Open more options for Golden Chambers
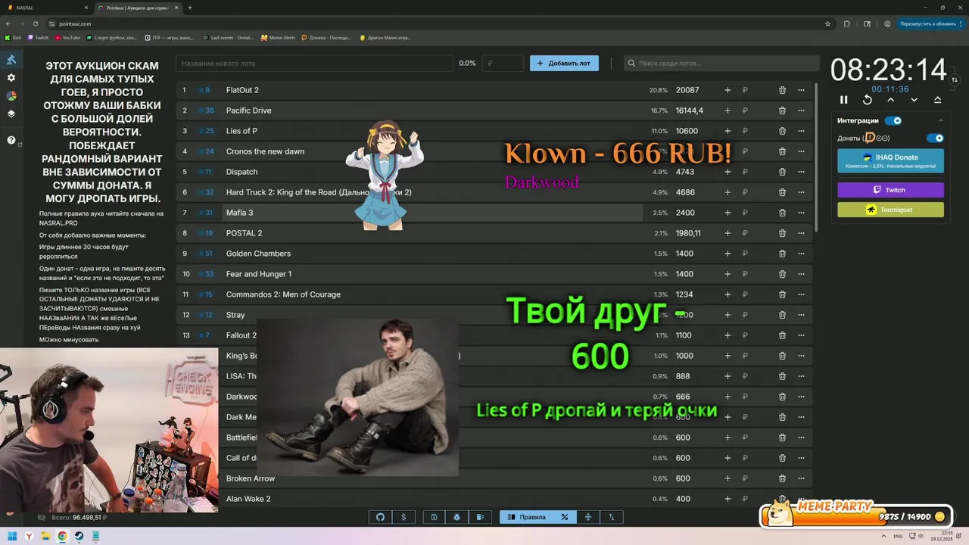This screenshot has height=545, width=969. coord(801,254)
